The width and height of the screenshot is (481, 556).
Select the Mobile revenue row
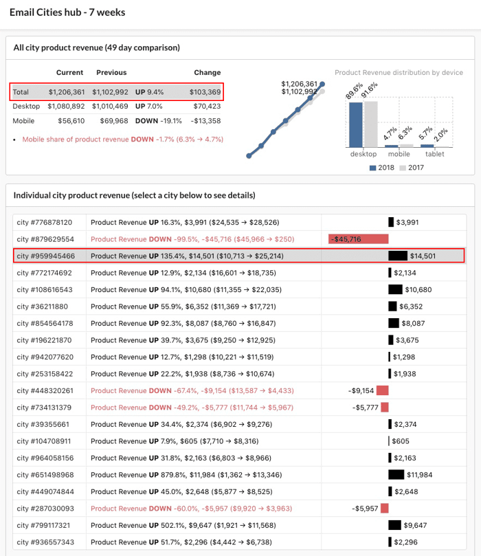click(x=116, y=121)
